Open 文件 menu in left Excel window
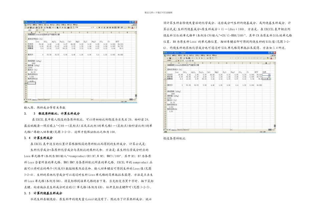The width and height of the screenshot is (317, 224). pyautogui.click(x=29, y=25)
